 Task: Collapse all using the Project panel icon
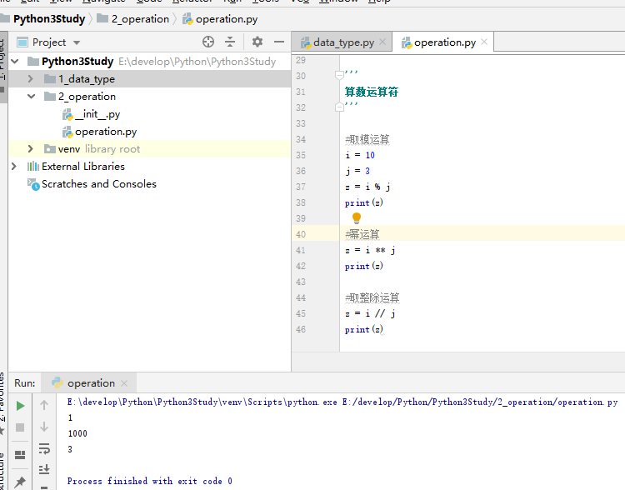230,42
